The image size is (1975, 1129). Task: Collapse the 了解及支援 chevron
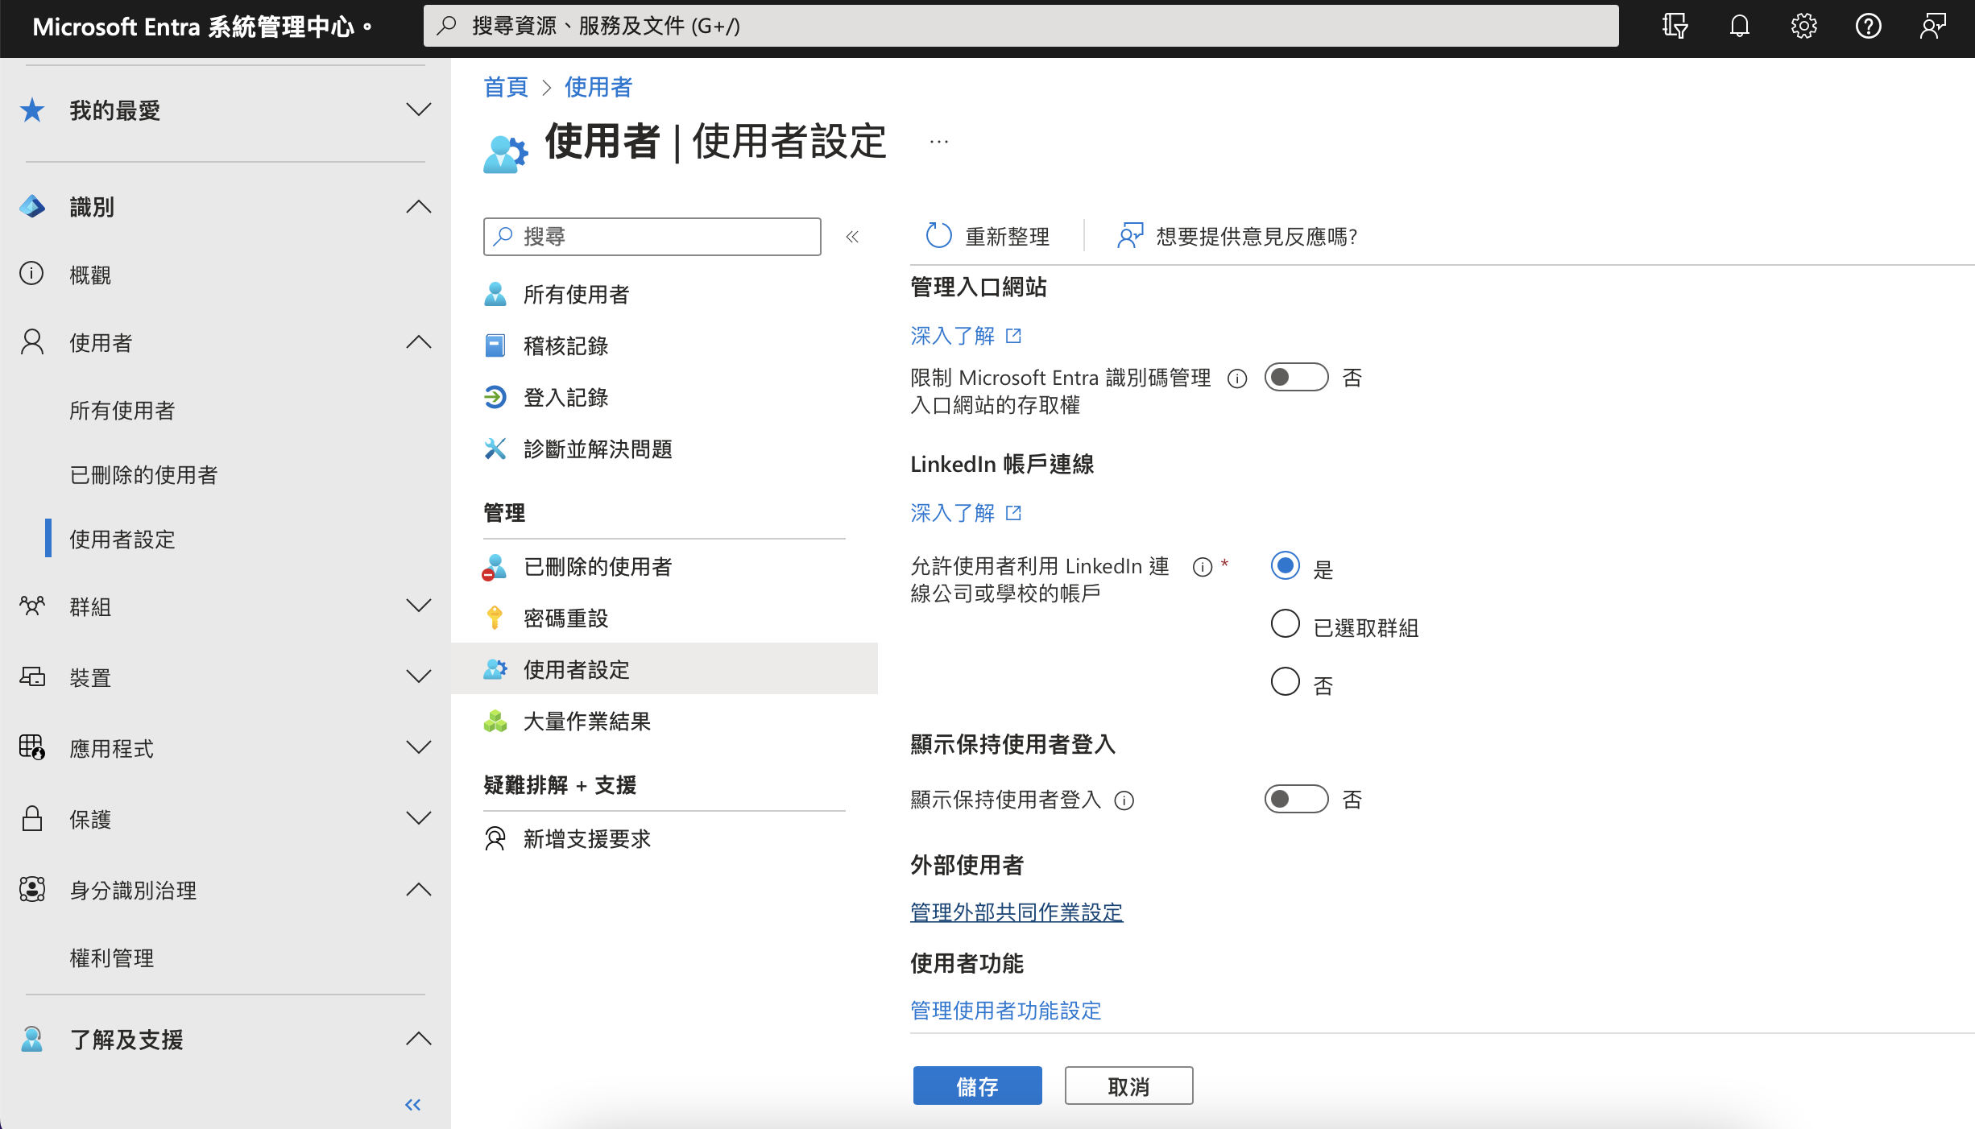pyautogui.click(x=419, y=1039)
